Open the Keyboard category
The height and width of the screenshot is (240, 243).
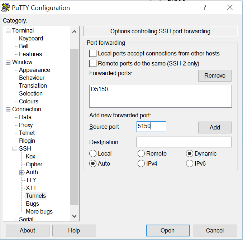click(31, 38)
